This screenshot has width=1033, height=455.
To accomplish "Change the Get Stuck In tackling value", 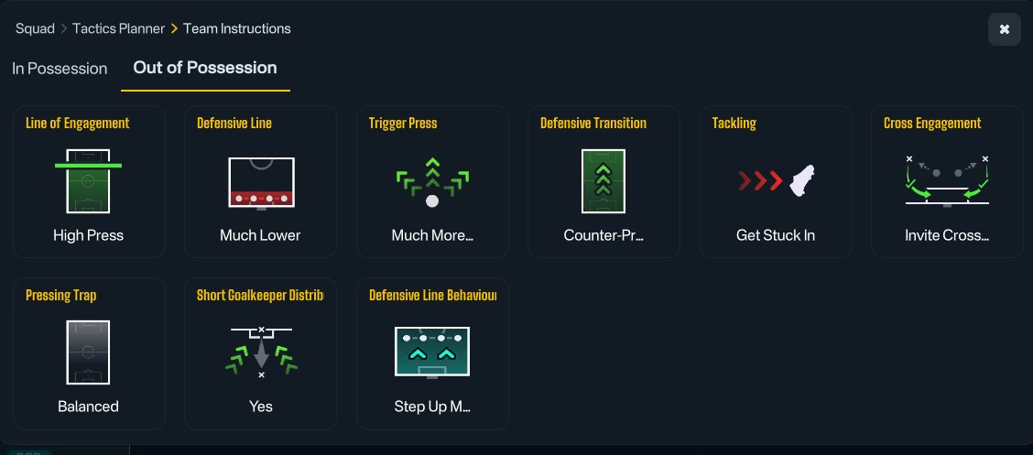I will tap(776, 235).
